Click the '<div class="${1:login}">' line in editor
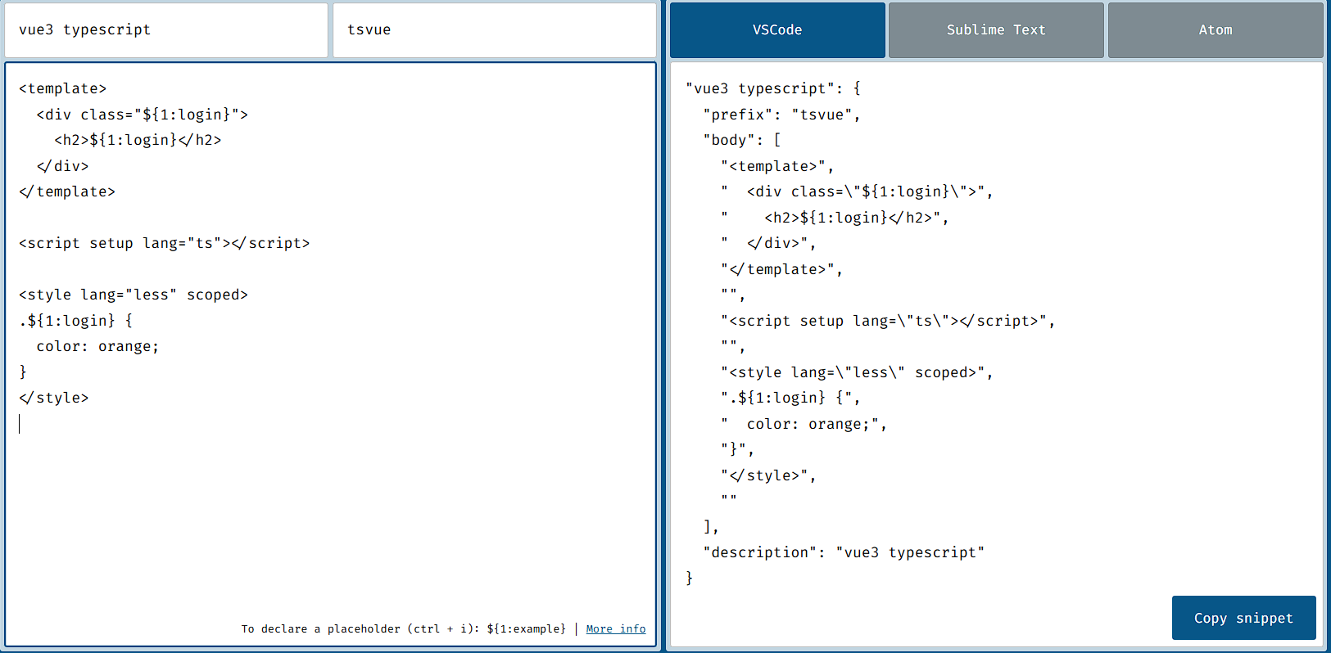Screen dimensions: 1331x653 pos(142,115)
